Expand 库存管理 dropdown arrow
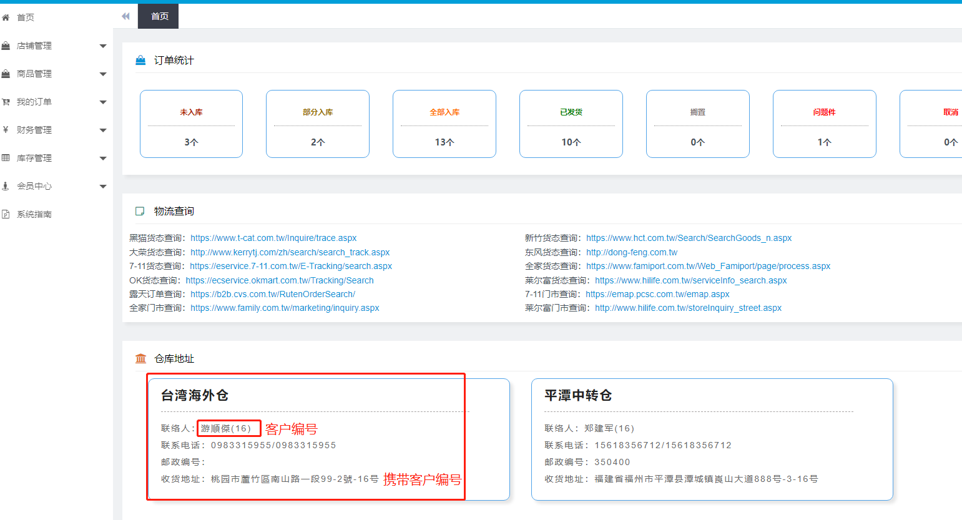The width and height of the screenshot is (962, 520). 103,159
